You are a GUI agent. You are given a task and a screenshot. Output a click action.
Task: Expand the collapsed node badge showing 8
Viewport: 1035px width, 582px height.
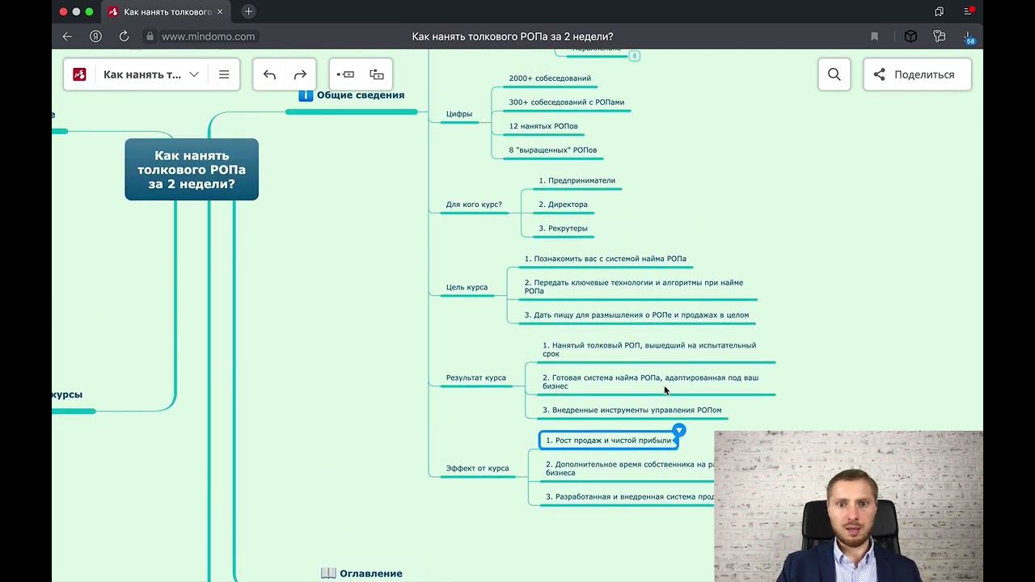click(x=635, y=56)
